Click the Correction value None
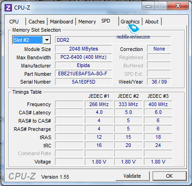 click(x=159, y=49)
